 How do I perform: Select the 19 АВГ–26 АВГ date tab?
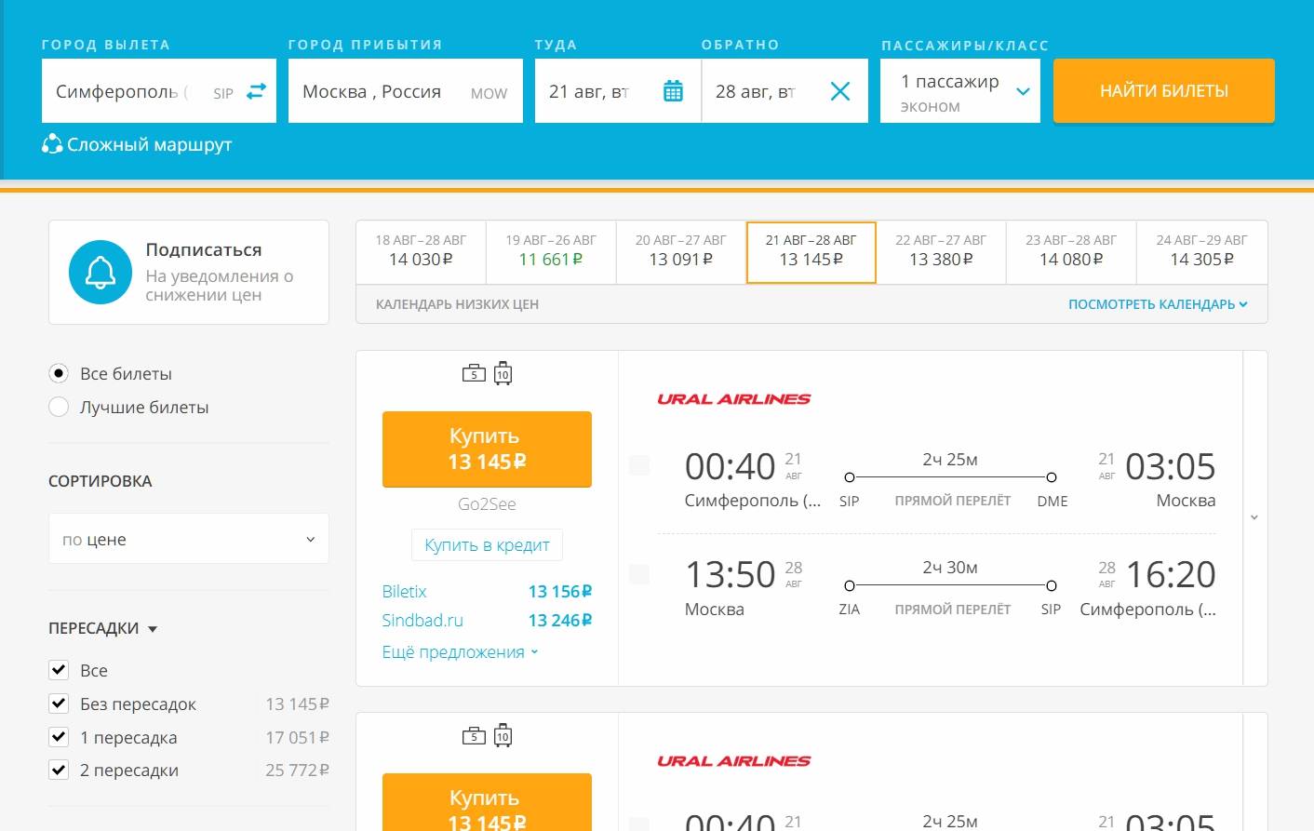point(551,251)
